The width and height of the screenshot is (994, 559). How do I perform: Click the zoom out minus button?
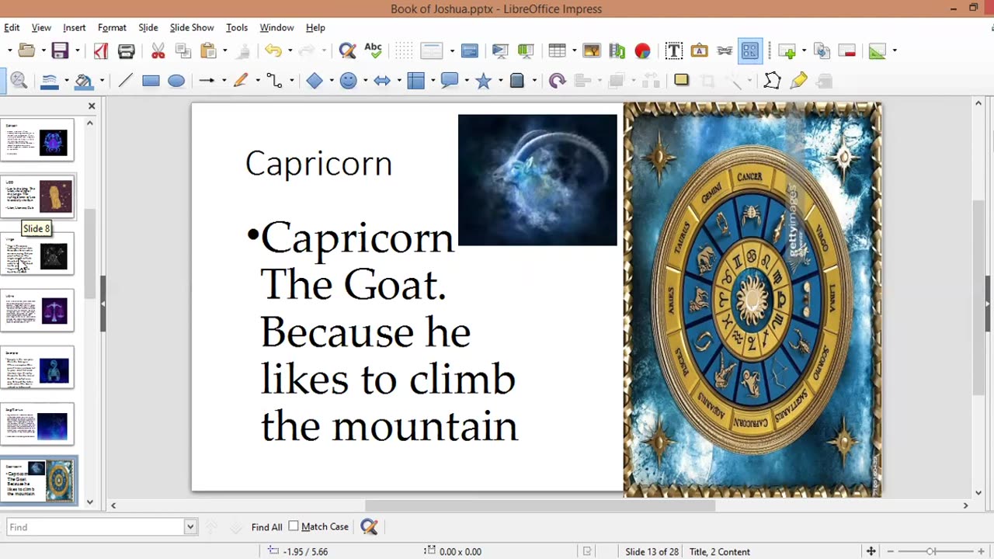coord(890,551)
